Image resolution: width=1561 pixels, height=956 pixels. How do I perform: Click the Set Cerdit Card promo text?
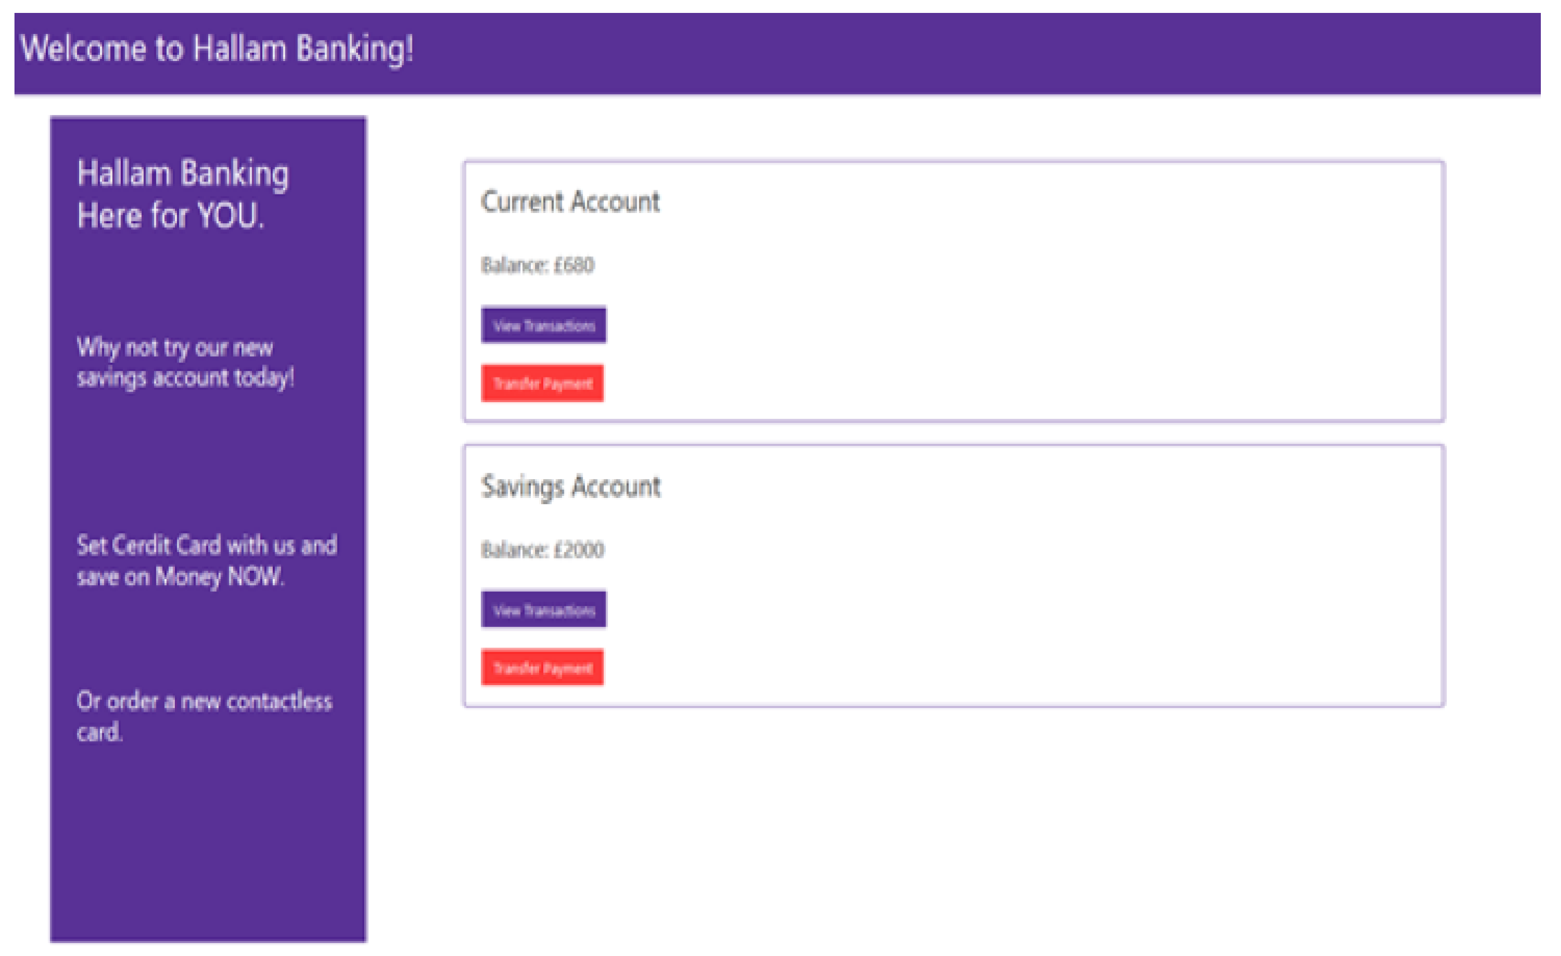[x=206, y=561]
